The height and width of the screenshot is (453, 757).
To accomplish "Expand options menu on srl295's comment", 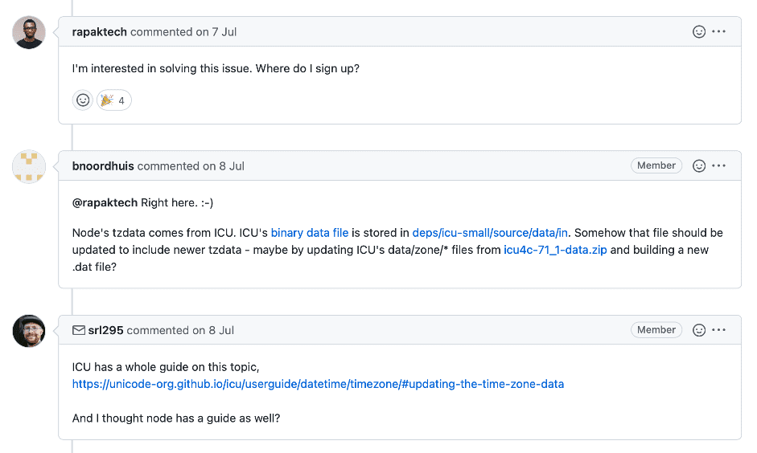I will click(719, 330).
